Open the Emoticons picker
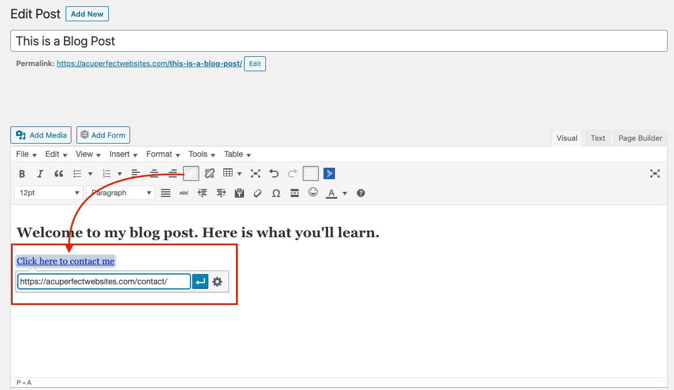This screenshot has height=390, width=674. [x=313, y=193]
